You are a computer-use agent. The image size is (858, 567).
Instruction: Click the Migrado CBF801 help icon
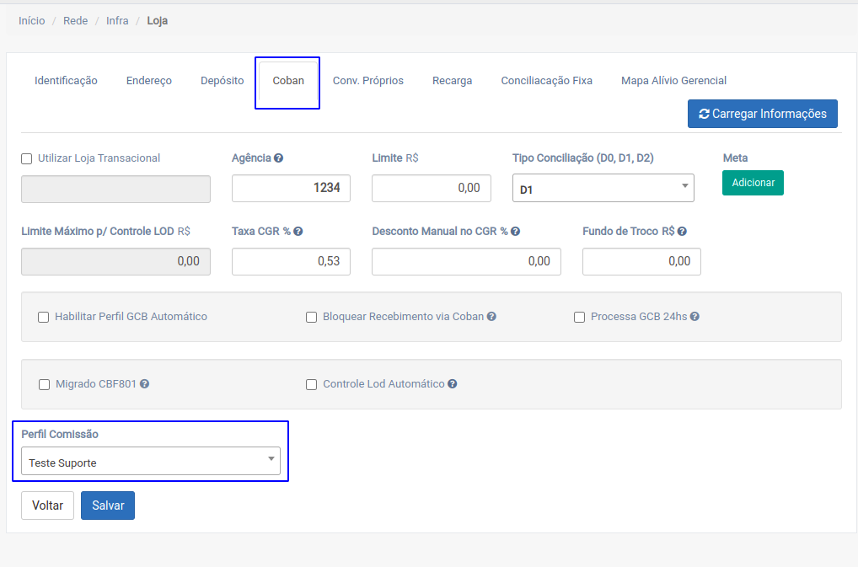coord(145,384)
